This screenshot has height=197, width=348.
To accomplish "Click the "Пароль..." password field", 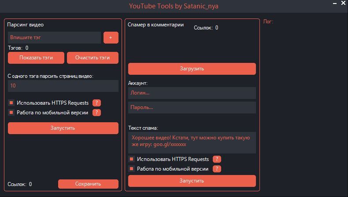I will (x=192, y=107).
